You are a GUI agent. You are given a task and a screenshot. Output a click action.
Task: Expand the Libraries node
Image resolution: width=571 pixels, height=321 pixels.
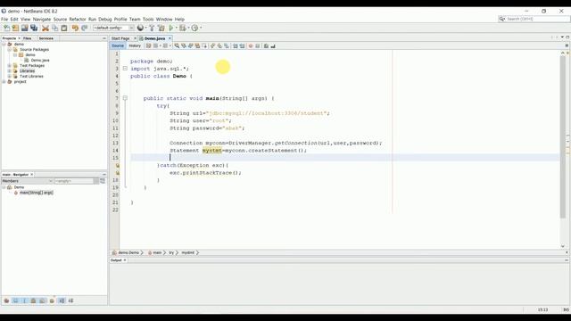(x=10, y=71)
